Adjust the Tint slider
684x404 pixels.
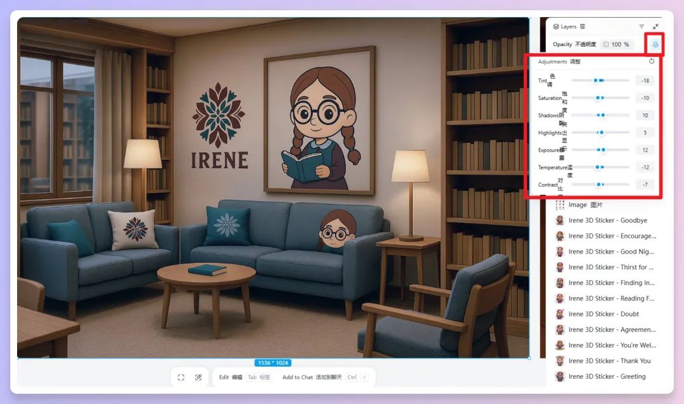(600, 80)
